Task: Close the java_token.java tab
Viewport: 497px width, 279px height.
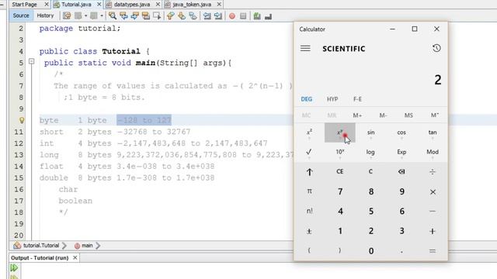Action: (x=219, y=5)
